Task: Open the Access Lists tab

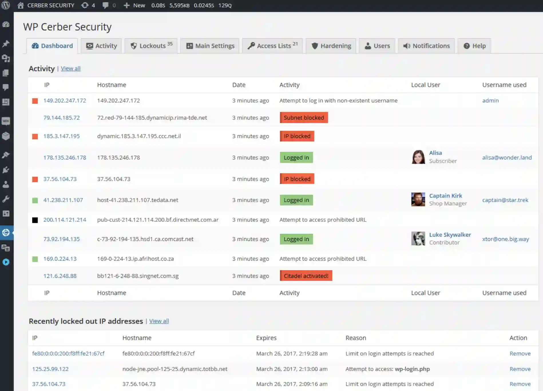Action: [x=272, y=46]
